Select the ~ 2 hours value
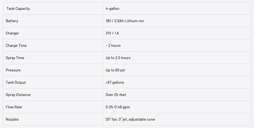This screenshot has height=128, width=254. [113, 45]
